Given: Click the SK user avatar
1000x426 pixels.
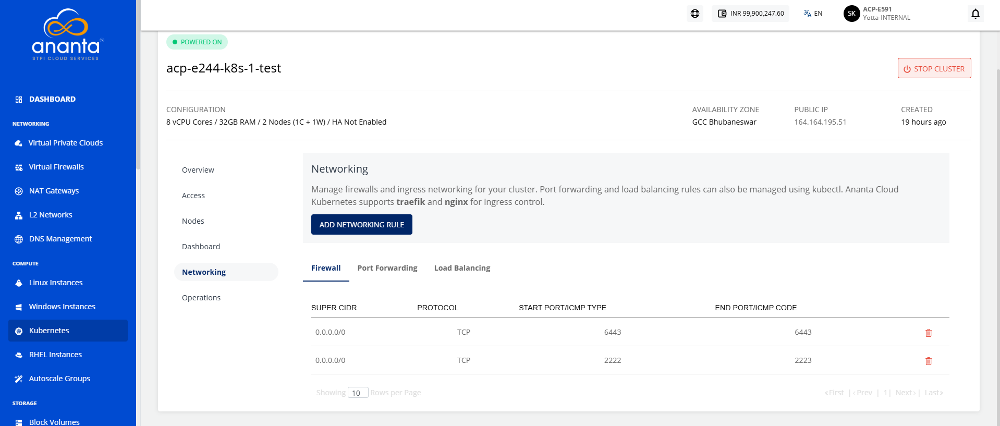Looking at the screenshot, I should pyautogui.click(x=851, y=14).
